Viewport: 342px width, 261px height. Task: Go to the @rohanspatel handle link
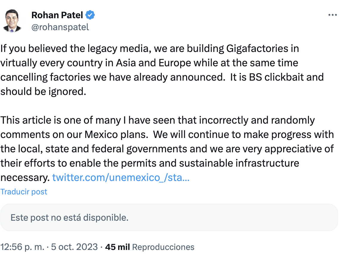[60, 27]
